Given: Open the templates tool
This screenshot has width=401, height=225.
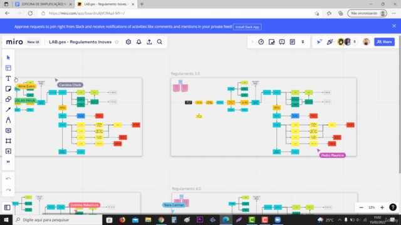Looking at the screenshot, I should [8, 68].
